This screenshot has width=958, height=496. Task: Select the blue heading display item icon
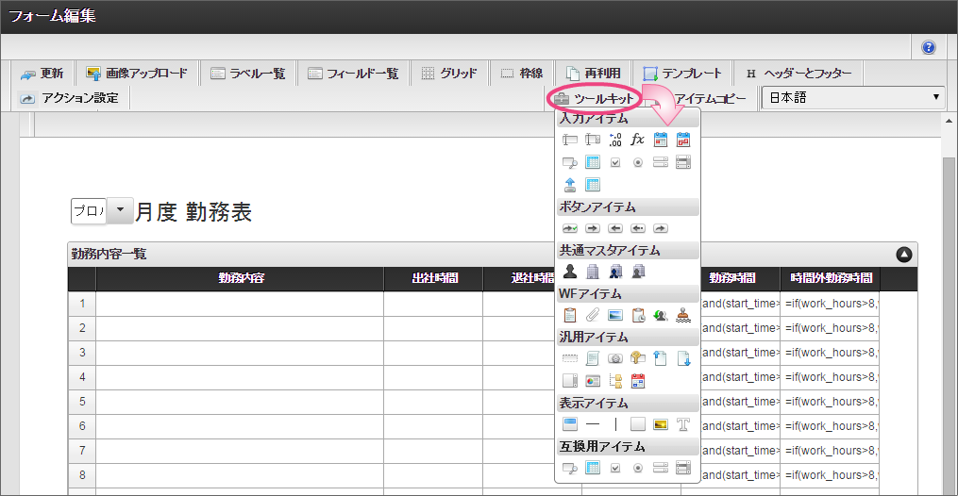pyautogui.click(x=569, y=423)
